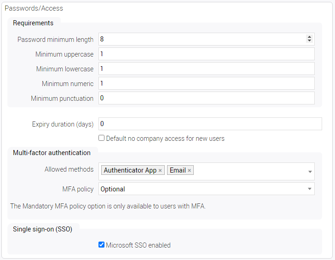Click empty area in Allowed methods box
This screenshot has width=335, height=260.
tap(248, 171)
